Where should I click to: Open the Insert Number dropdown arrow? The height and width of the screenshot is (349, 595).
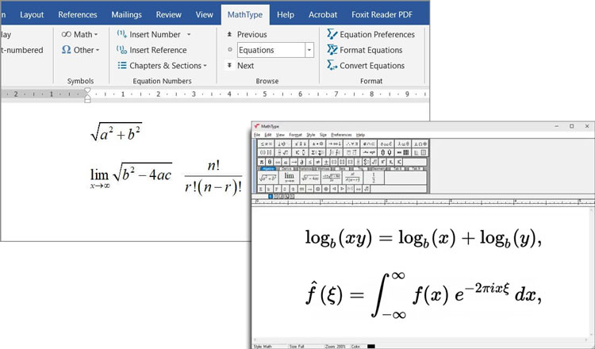pyautogui.click(x=189, y=34)
